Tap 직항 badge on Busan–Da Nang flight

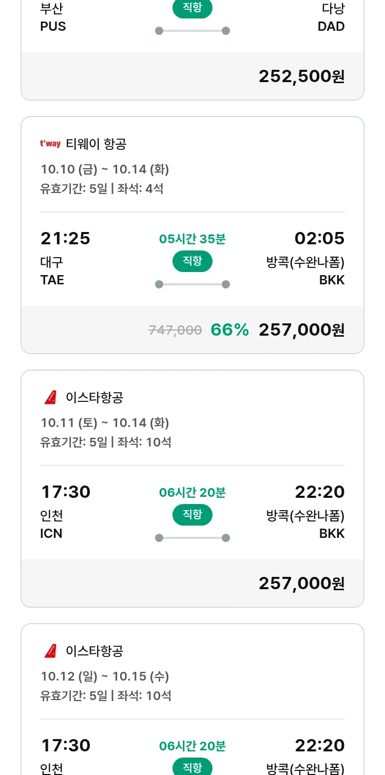192,9
